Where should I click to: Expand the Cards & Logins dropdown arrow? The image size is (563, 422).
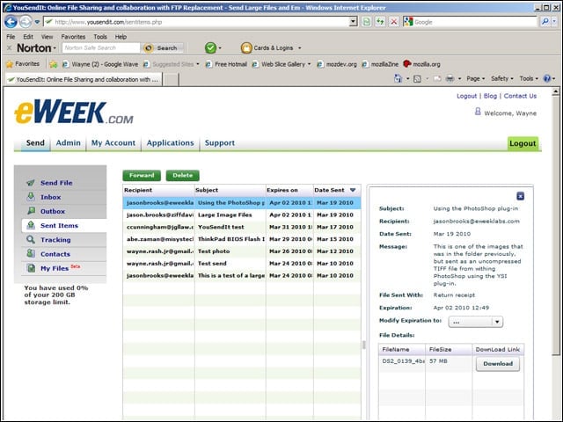pyautogui.click(x=299, y=47)
